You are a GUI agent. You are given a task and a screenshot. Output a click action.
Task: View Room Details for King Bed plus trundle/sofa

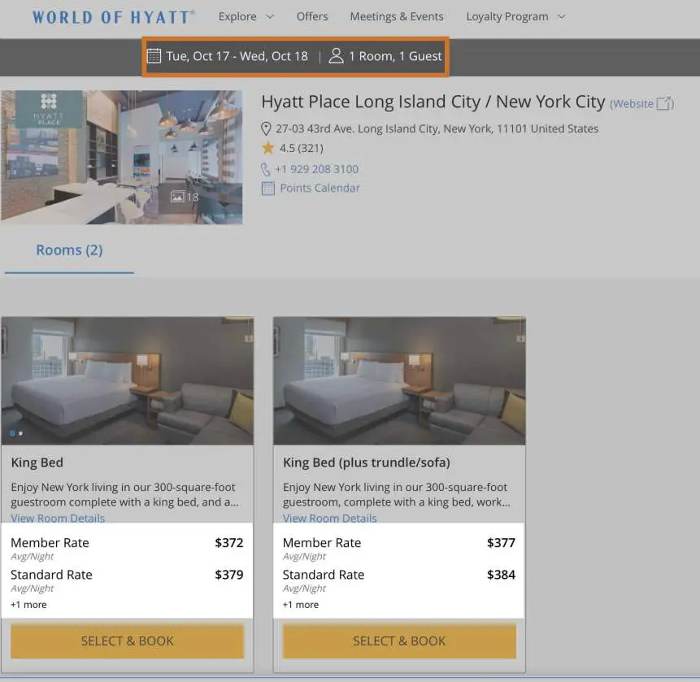[329, 518]
